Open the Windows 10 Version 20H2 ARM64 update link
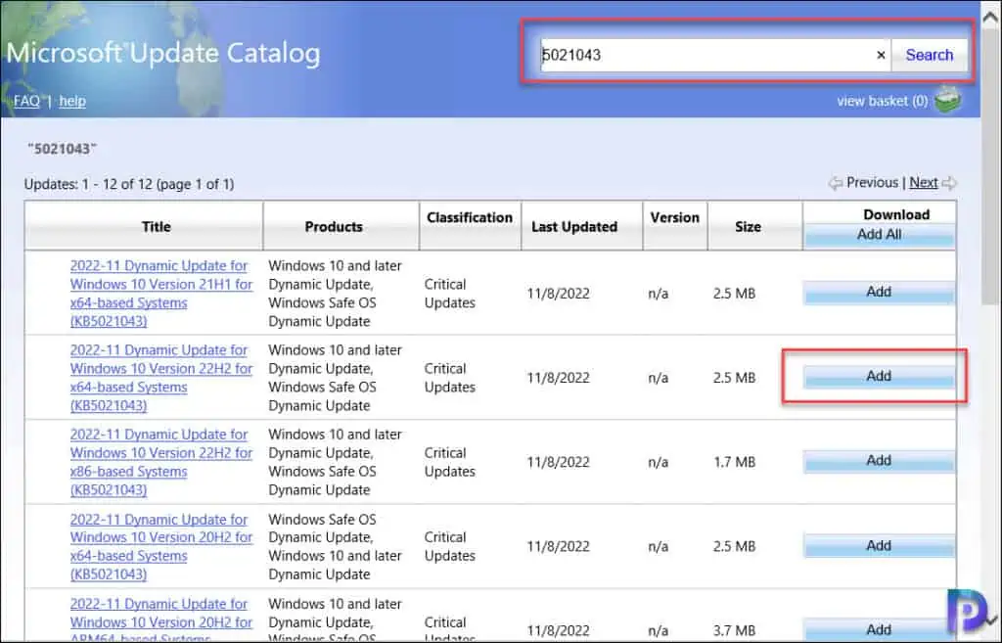 pos(161,620)
